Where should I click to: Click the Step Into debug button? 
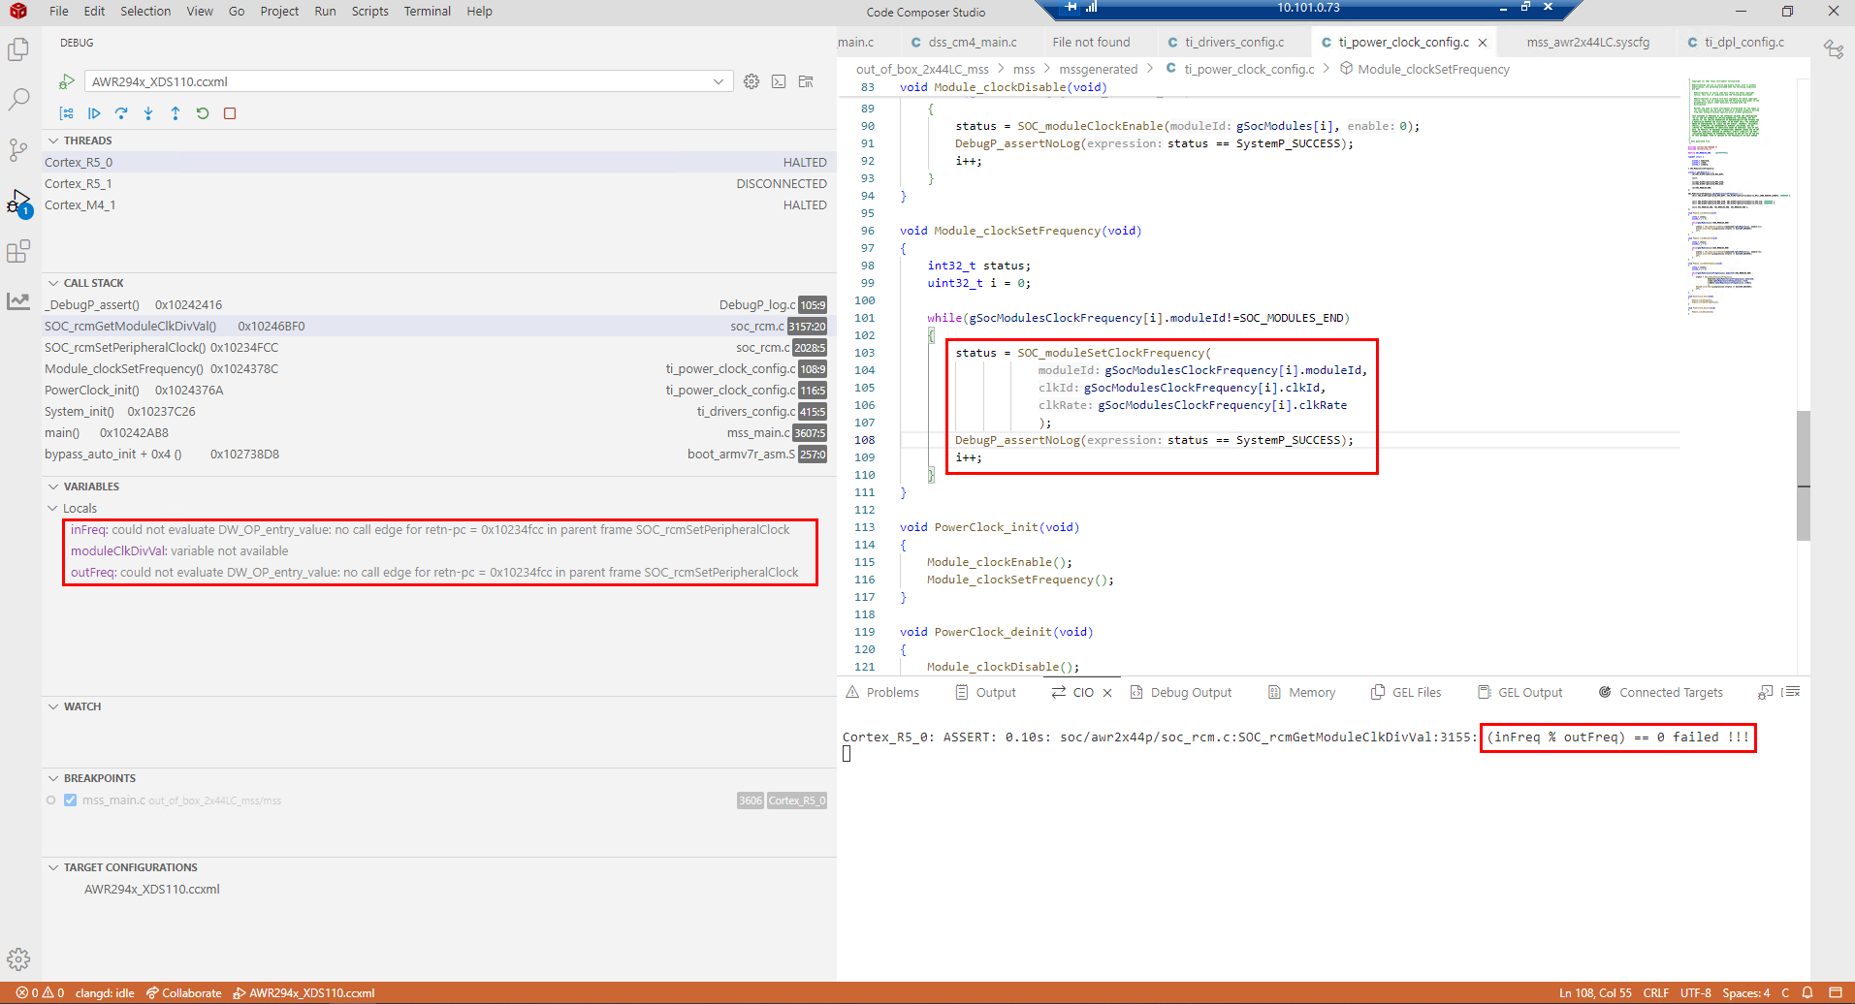point(148,113)
